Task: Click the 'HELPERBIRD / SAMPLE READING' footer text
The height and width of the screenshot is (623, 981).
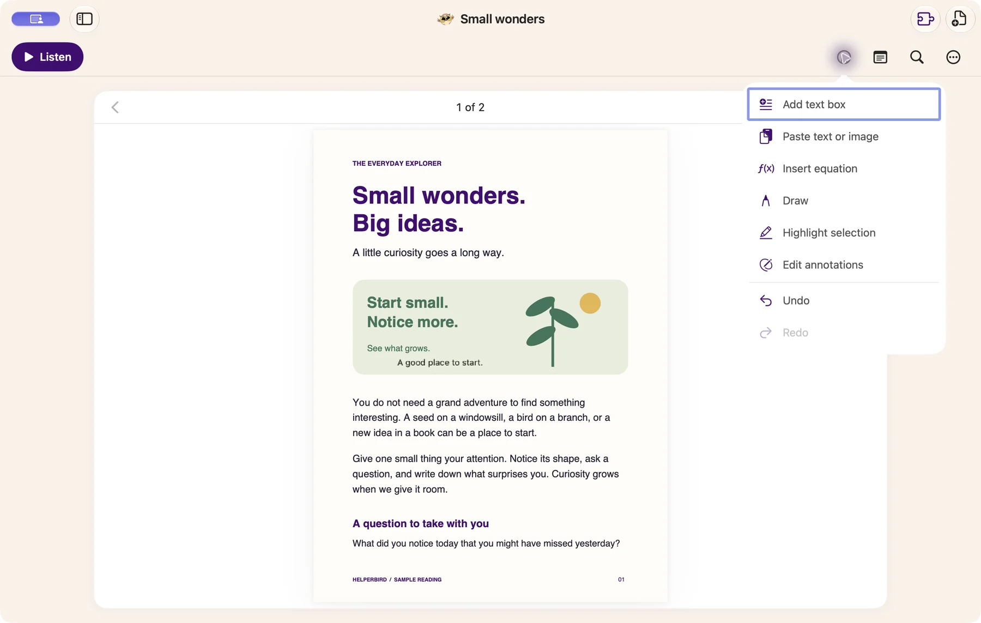Action: (x=397, y=580)
